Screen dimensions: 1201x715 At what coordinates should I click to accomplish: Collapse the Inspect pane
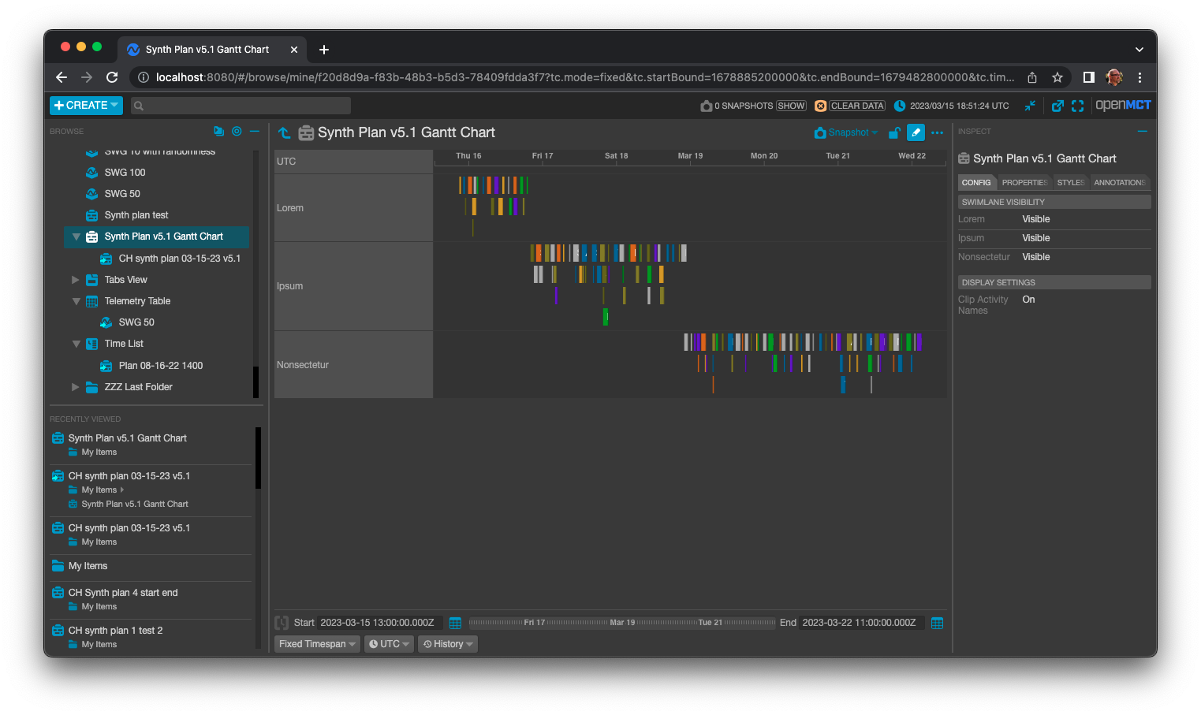coord(1142,132)
